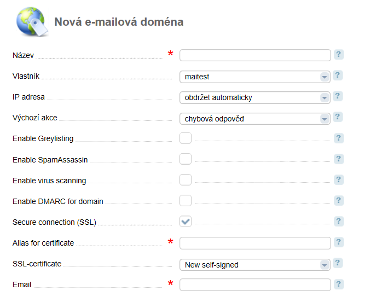Image resolution: width=365 pixels, height=308 pixels.
Task: Show help for Enable SpamAssassin
Action: coord(339,159)
